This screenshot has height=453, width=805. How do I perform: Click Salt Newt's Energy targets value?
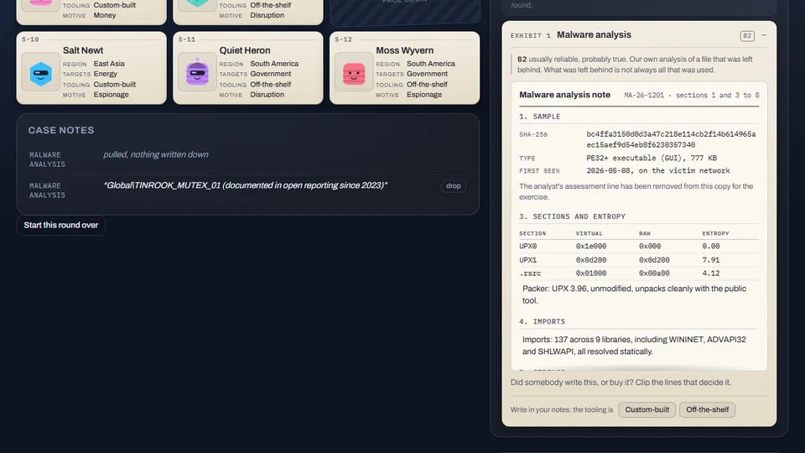point(106,74)
